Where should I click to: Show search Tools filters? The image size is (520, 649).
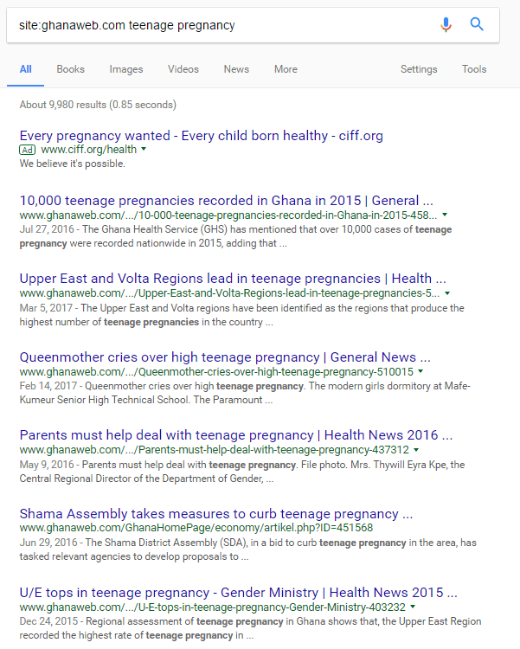point(474,69)
